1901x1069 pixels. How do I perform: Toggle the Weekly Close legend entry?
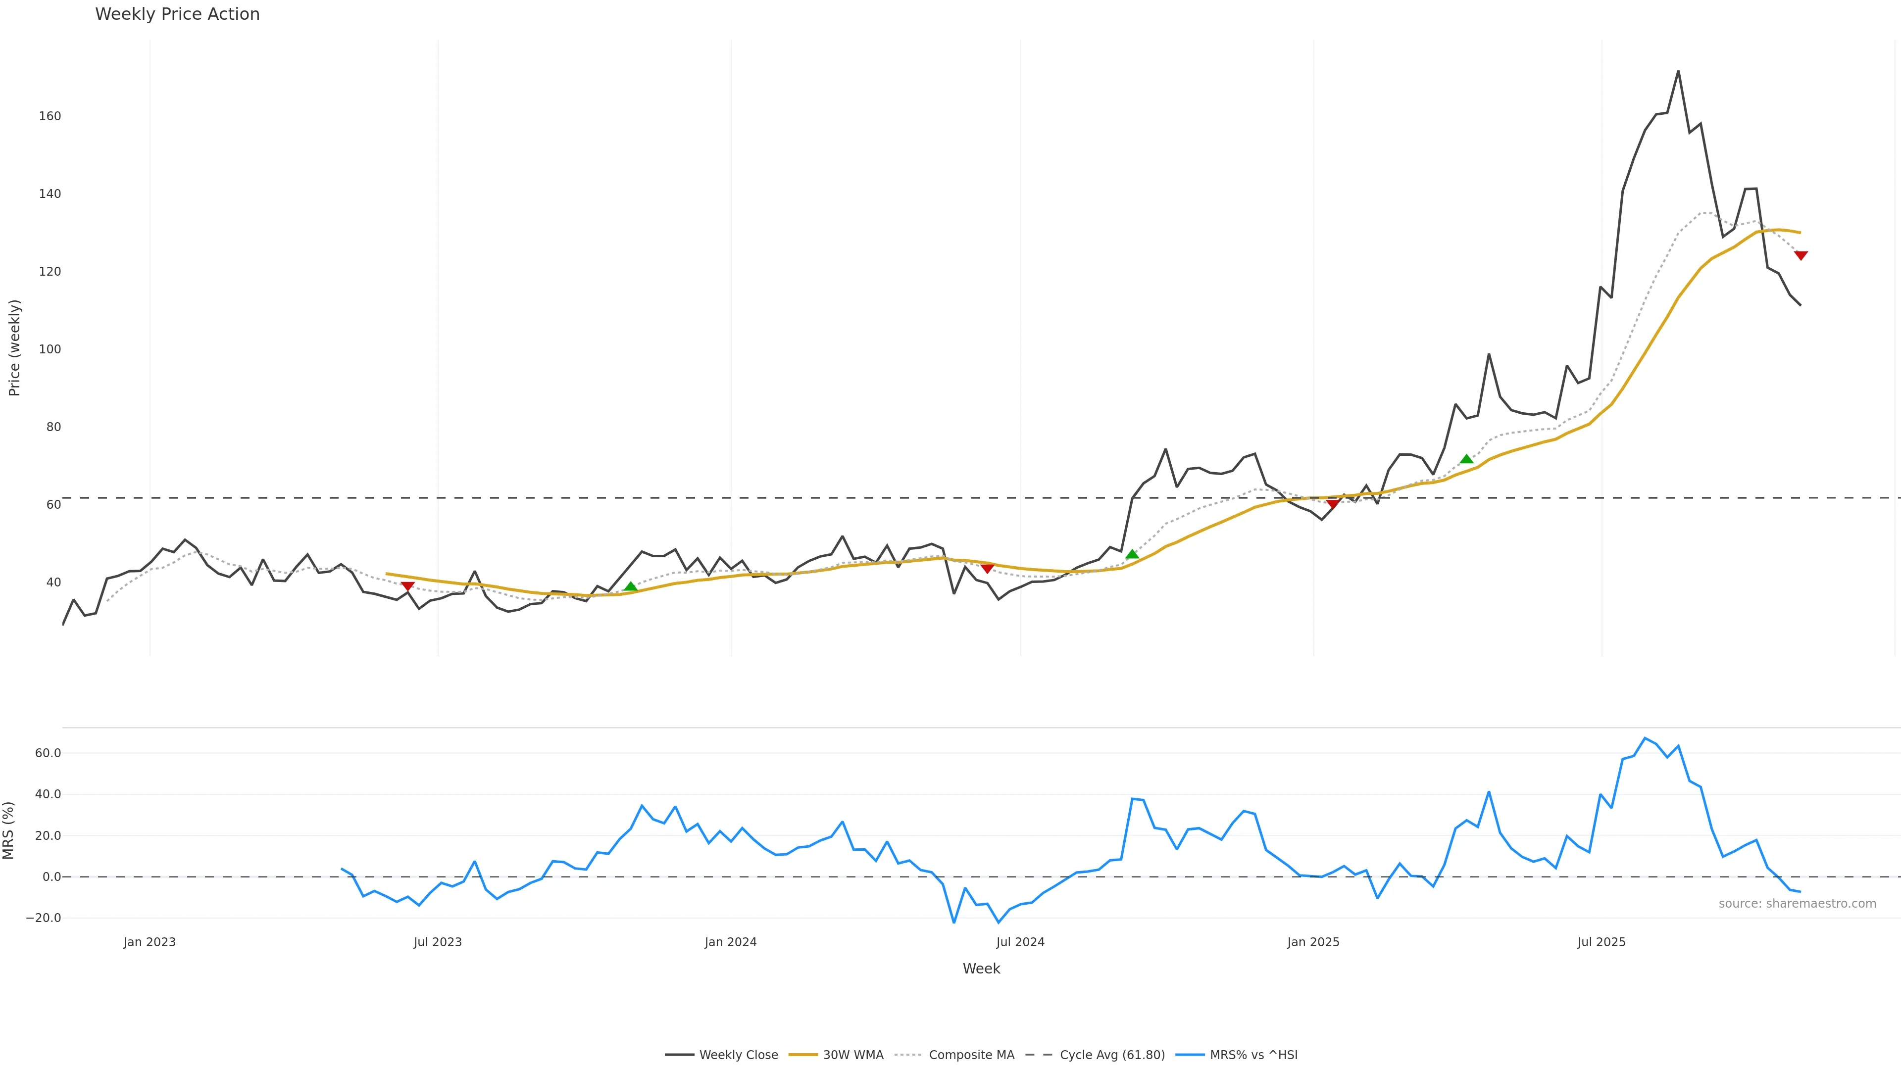[738, 1055]
